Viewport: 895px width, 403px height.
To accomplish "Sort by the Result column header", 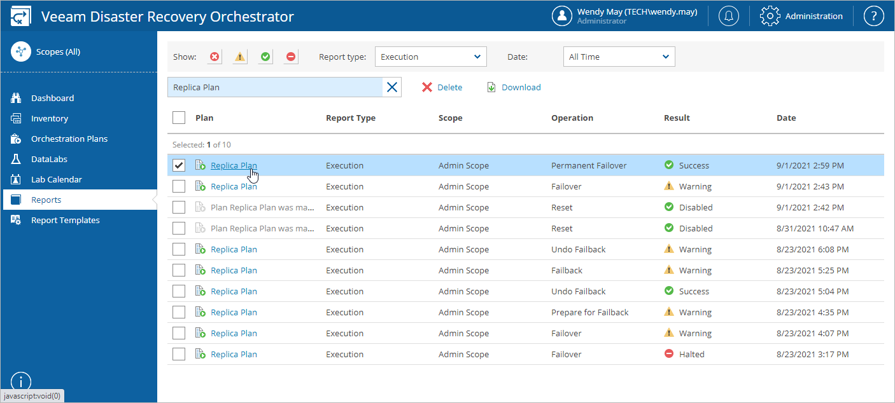I will (x=677, y=118).
